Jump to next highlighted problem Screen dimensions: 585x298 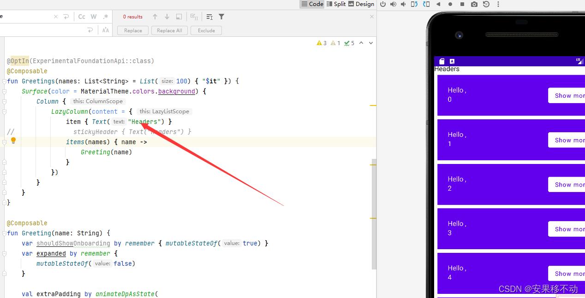371,43
